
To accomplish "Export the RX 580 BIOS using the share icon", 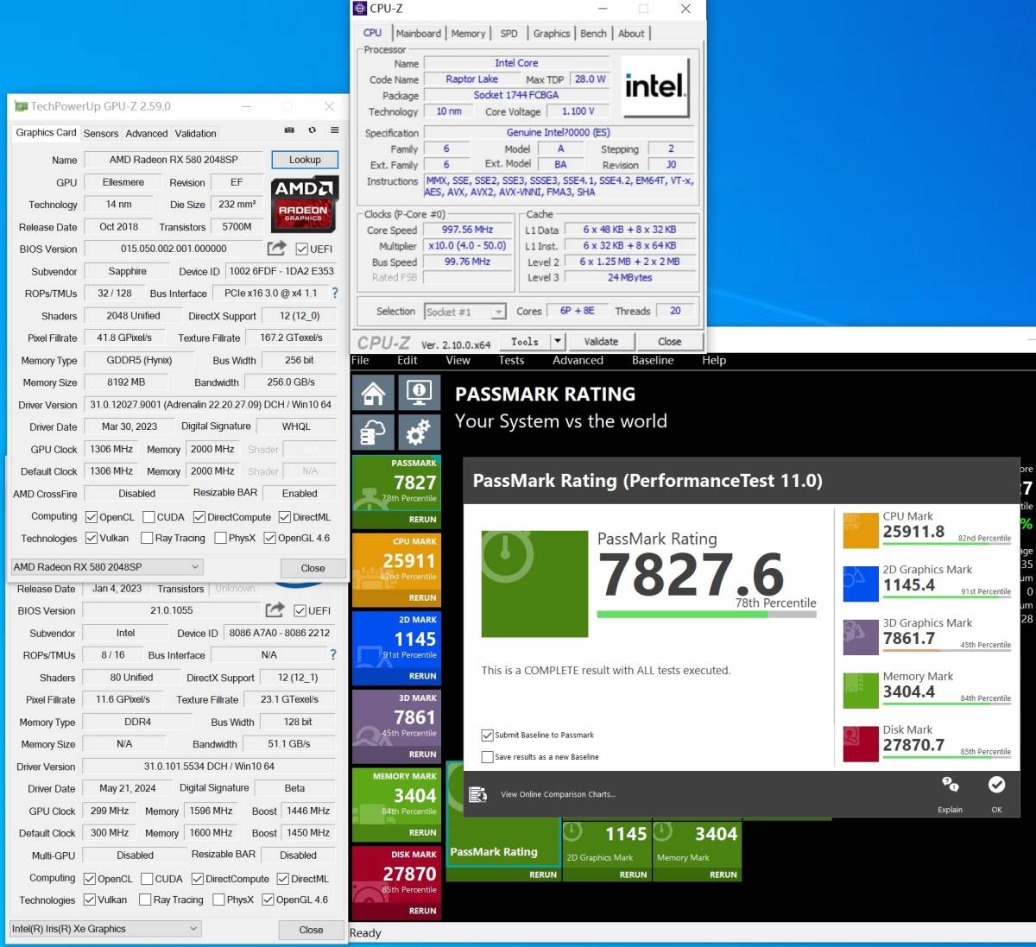I will 276,249.
